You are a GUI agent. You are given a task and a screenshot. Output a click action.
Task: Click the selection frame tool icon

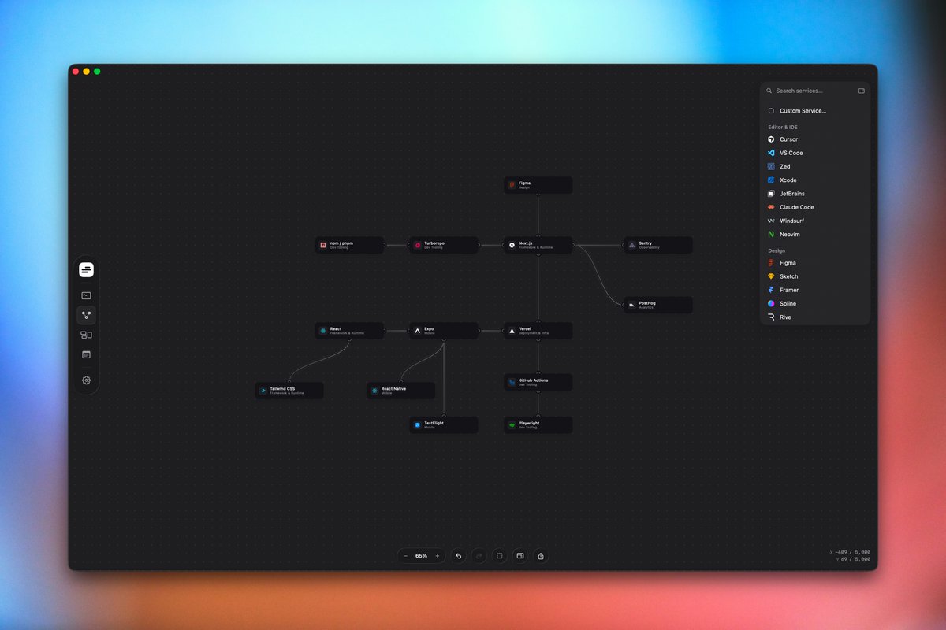coord(500,556)
